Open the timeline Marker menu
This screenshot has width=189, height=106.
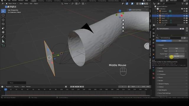(x=28, y=87)
